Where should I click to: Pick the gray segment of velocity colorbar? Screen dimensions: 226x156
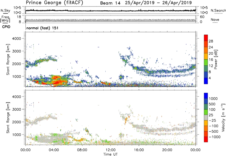pos(206,118)
